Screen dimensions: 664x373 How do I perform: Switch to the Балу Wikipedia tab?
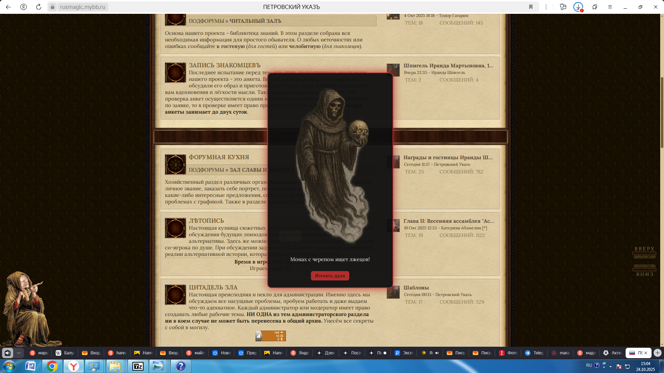65,353
